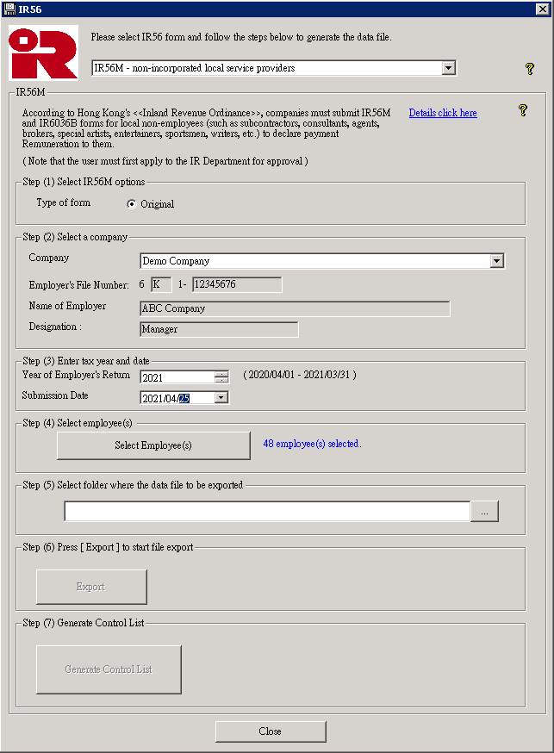Image resolution: width=554 pixels, height=753 pixels.
Task: Click the Employer's File Number 12345676 field
Action: click(236, 284)
